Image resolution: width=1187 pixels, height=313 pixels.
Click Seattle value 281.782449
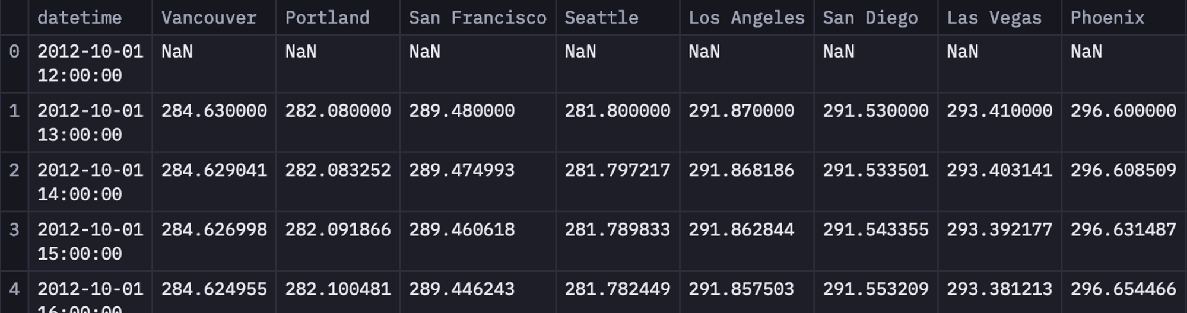[617, 289]
